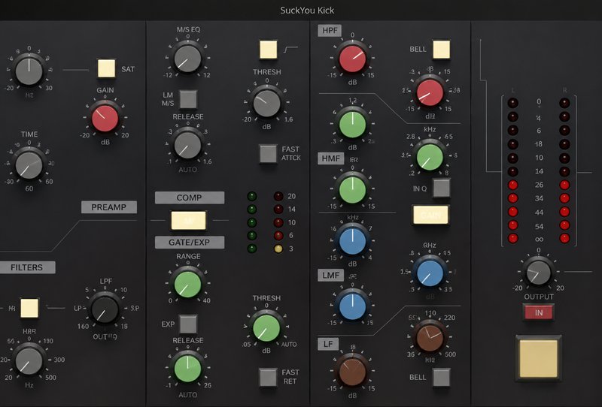Click the GATE/EXP section label
The width and height of the screenshot is (602, 407).
tap(190, 243)
